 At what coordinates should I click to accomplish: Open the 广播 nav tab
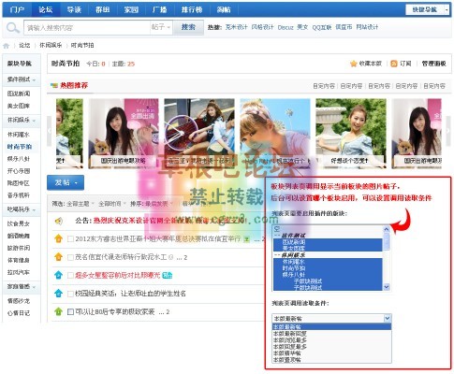pos(159,9)
